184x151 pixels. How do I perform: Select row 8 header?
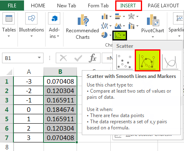point(7,147)
